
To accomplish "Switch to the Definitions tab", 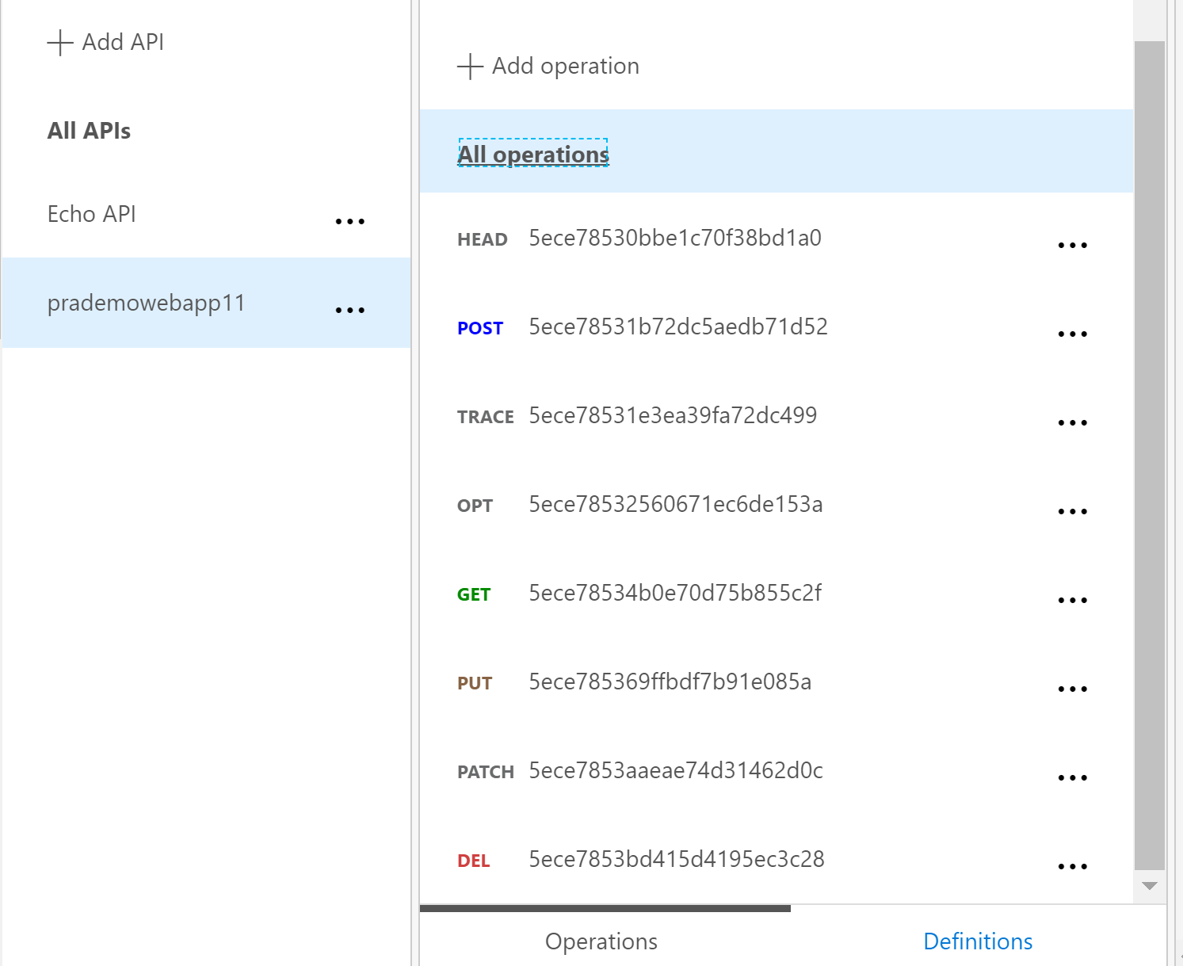I will (979, 941).
